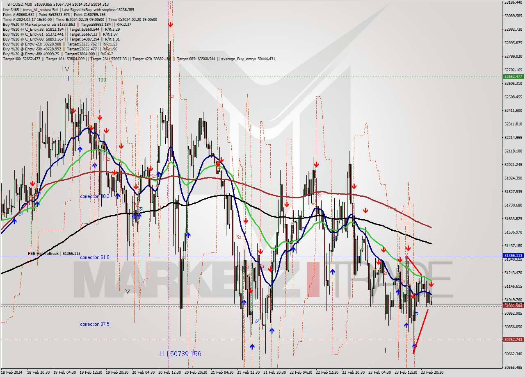This screenshot has width=525, height=377.
Task: Click the 51146.615 price axis value
Action: point(513,286)
